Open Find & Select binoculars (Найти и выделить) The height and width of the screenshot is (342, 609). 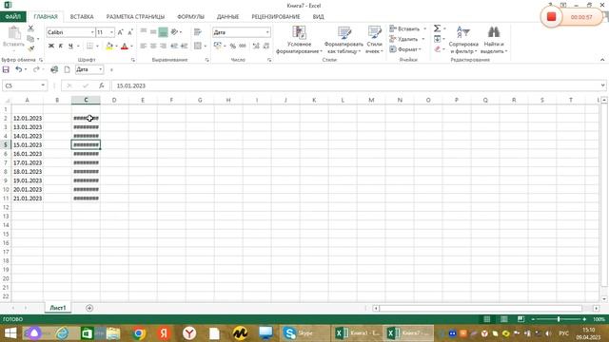click(x=494, y=40)
